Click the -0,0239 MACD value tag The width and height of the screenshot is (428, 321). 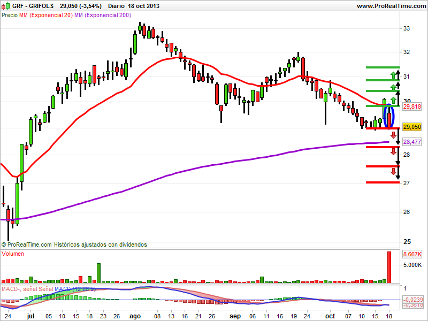pyautogui.click(x=412, y=300)
